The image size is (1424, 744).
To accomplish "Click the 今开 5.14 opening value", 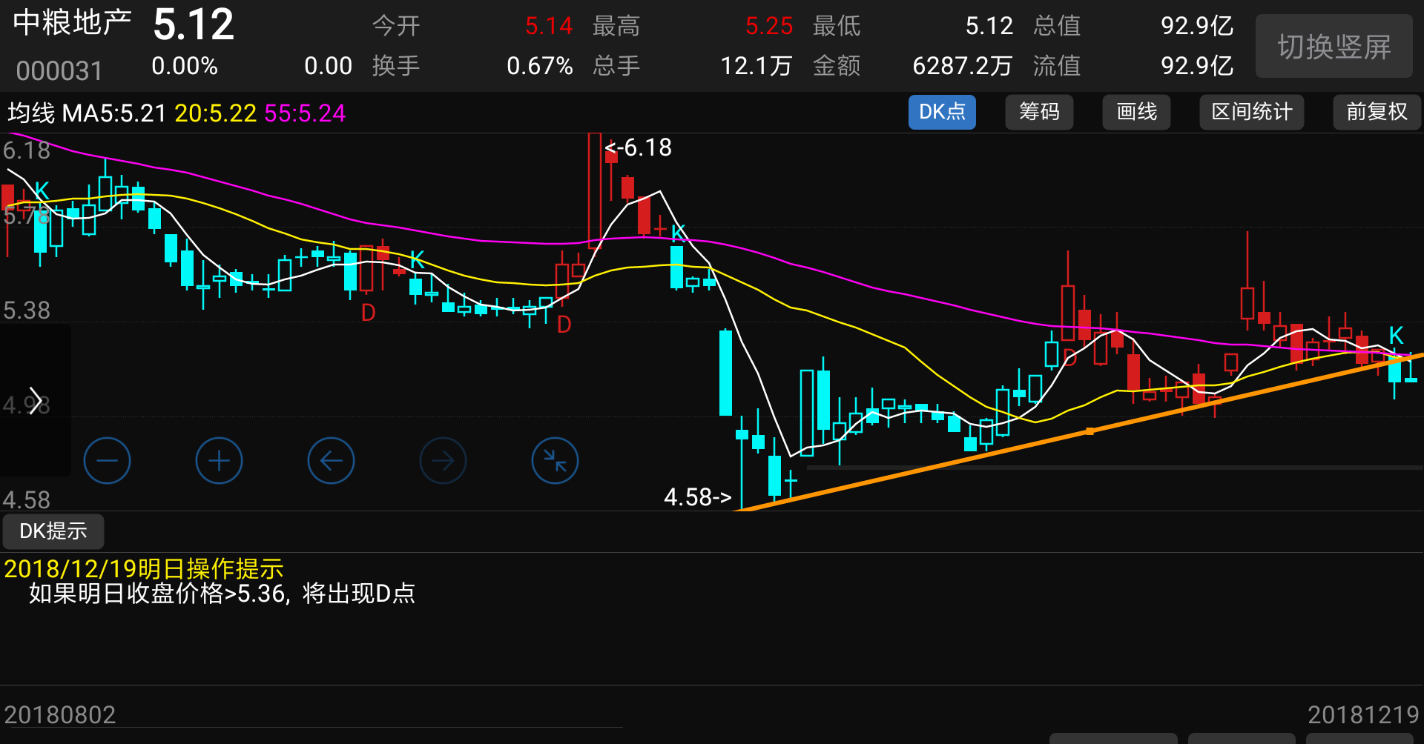I will (x=549, y=26).
